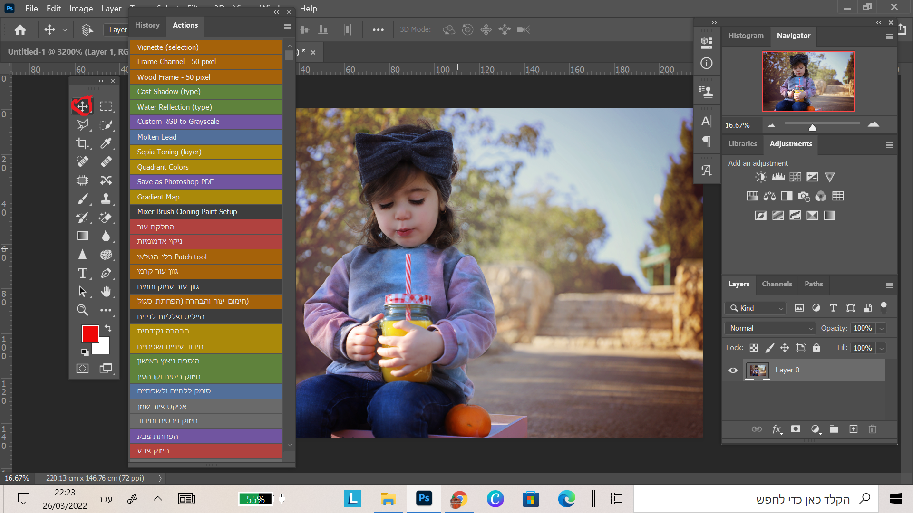Image resolution: width=913 pixels, height=513 pixels.
Task: Select the Zoom tool in toolbox
Action: click(x=82, y=310)
